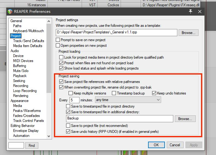Select Project in preferences tree
The height and width of the screenshot is (155, 216).
point(16,36)
